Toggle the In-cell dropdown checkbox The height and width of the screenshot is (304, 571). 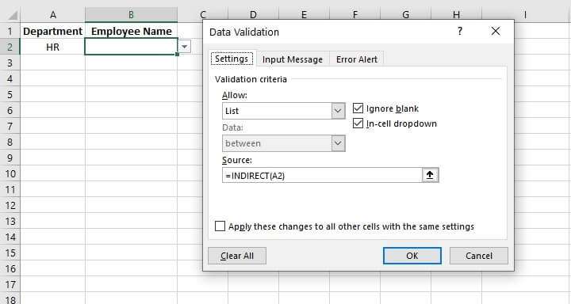click(358, 123)
